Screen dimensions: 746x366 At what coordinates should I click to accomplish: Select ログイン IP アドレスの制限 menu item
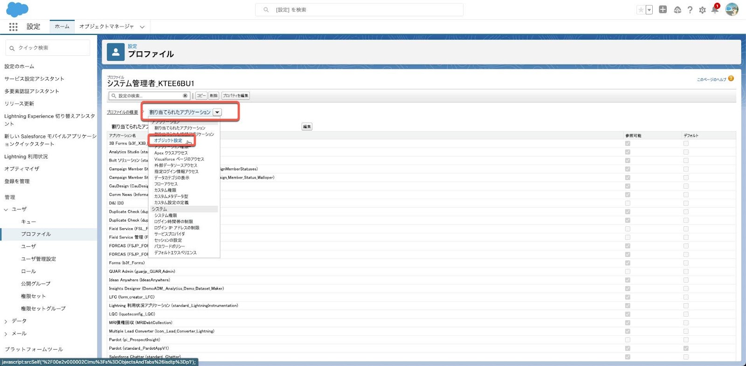(x=177, y=228)
